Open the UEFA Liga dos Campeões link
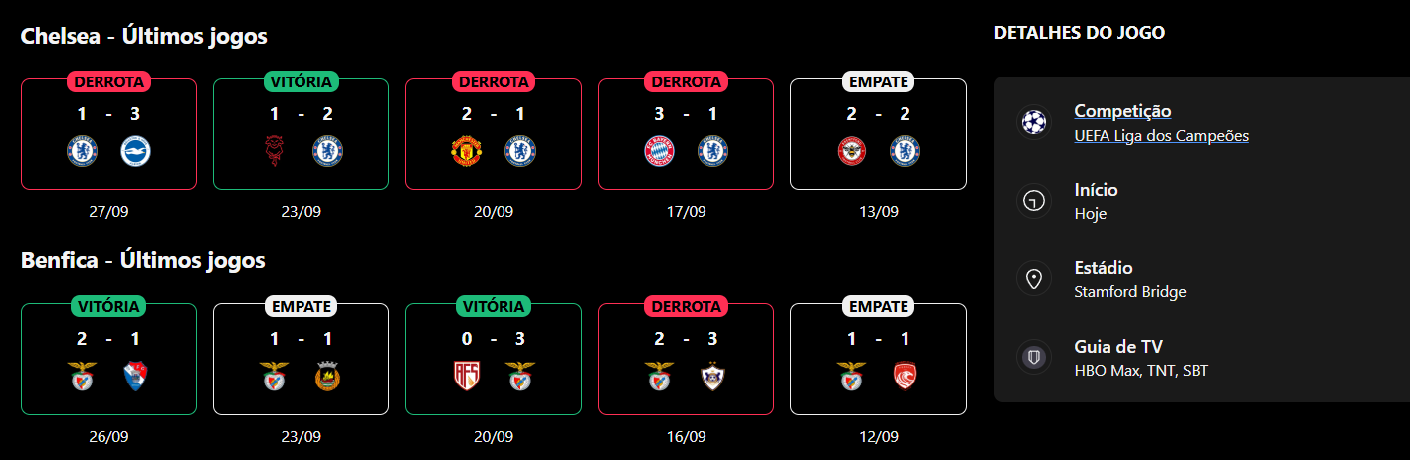1410x460 pixels. [1161, 136]
